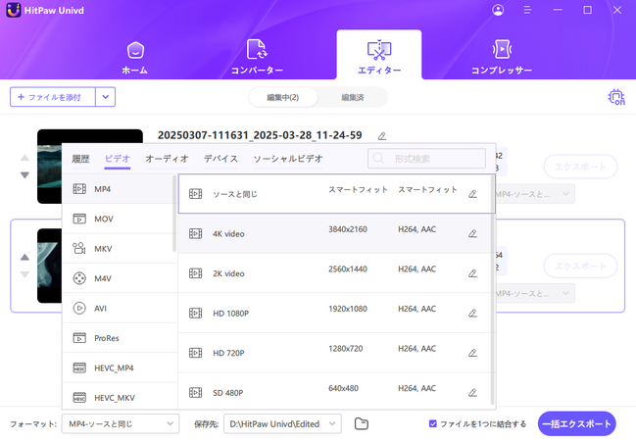
Task: Click the second video thumbnail
Action: pyautogui.click(x=49, y=266)
